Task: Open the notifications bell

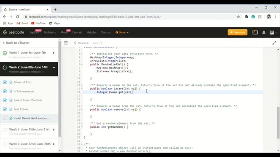Action: pyautogui.click(x=263, y=32)
